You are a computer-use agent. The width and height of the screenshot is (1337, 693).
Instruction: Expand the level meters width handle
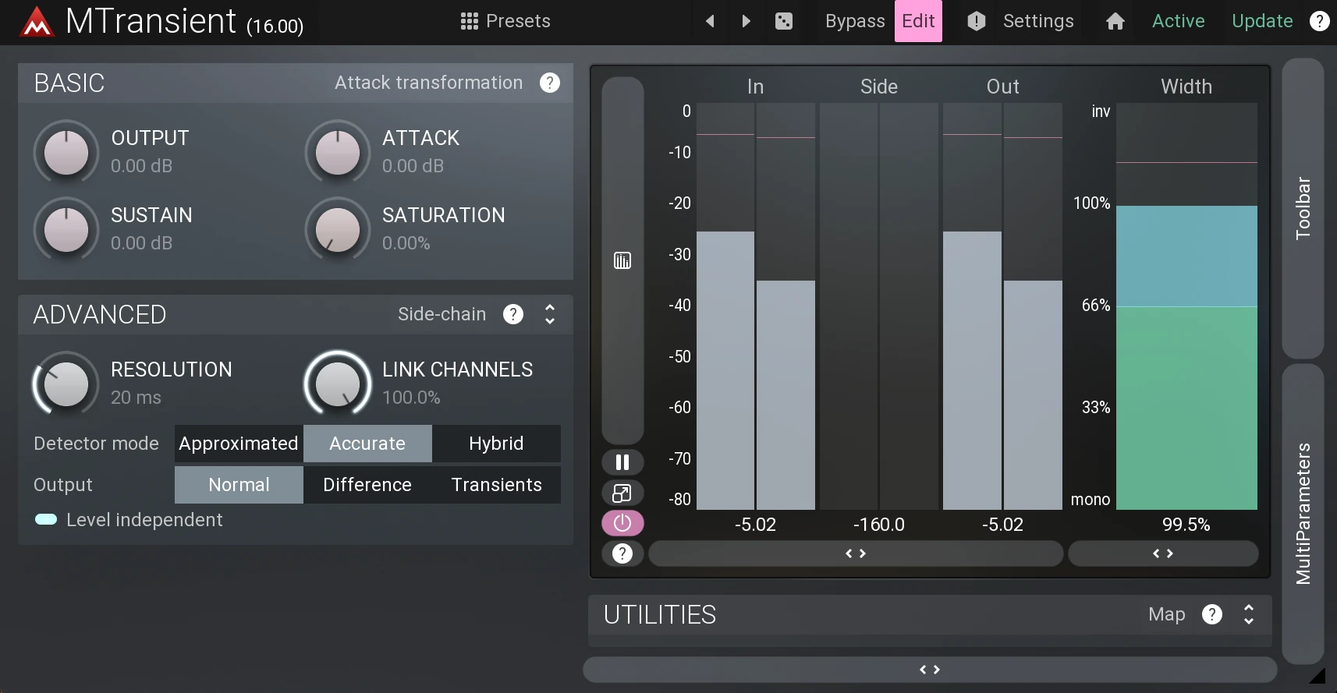[x=856, y=553]
